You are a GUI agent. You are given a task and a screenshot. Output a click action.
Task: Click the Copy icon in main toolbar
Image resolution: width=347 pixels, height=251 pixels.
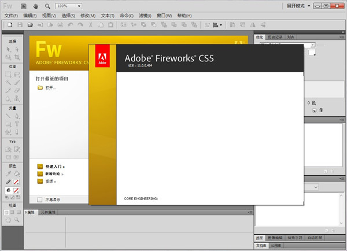[x=101, y=25]
